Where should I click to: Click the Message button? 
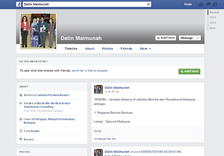(187, 38)
